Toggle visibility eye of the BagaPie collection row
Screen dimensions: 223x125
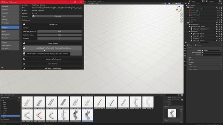pyautogui.click(x=220, y=23)
